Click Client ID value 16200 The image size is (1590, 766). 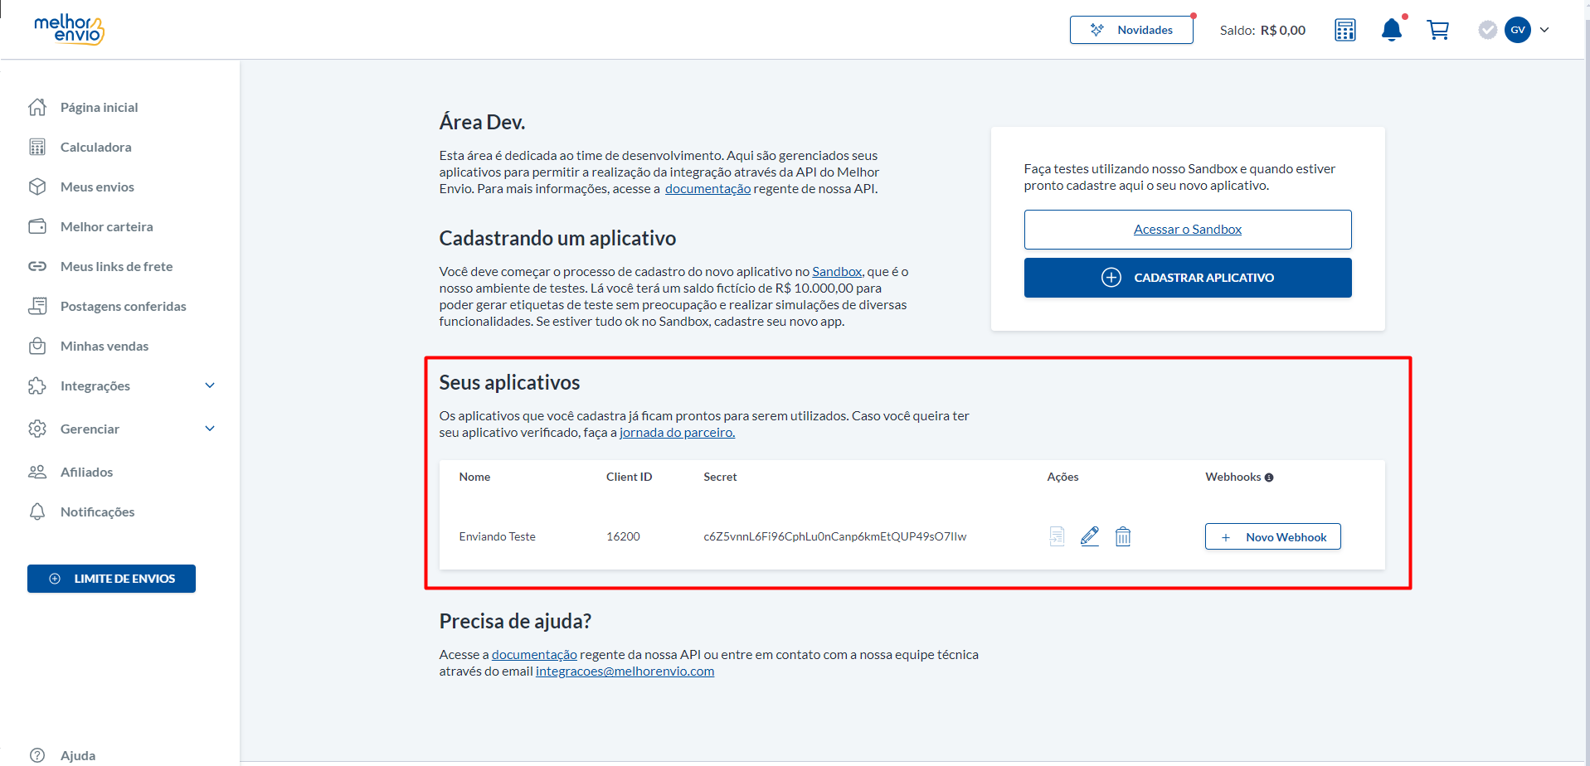coord(623,536)
